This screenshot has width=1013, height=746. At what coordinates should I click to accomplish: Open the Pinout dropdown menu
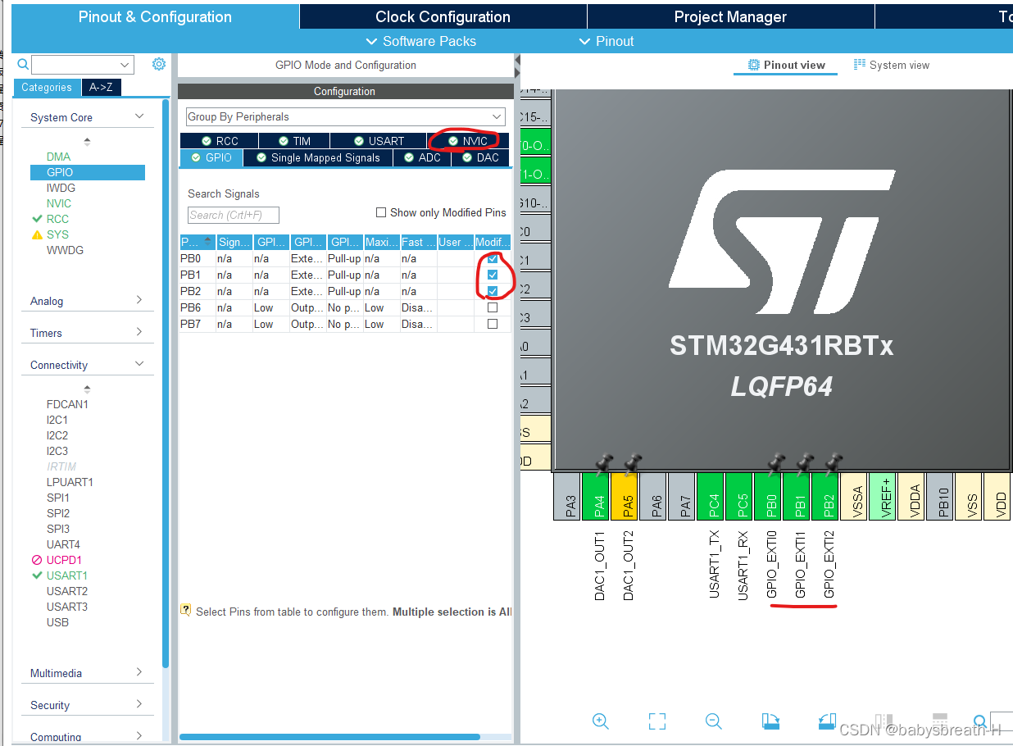coord(606,41)
